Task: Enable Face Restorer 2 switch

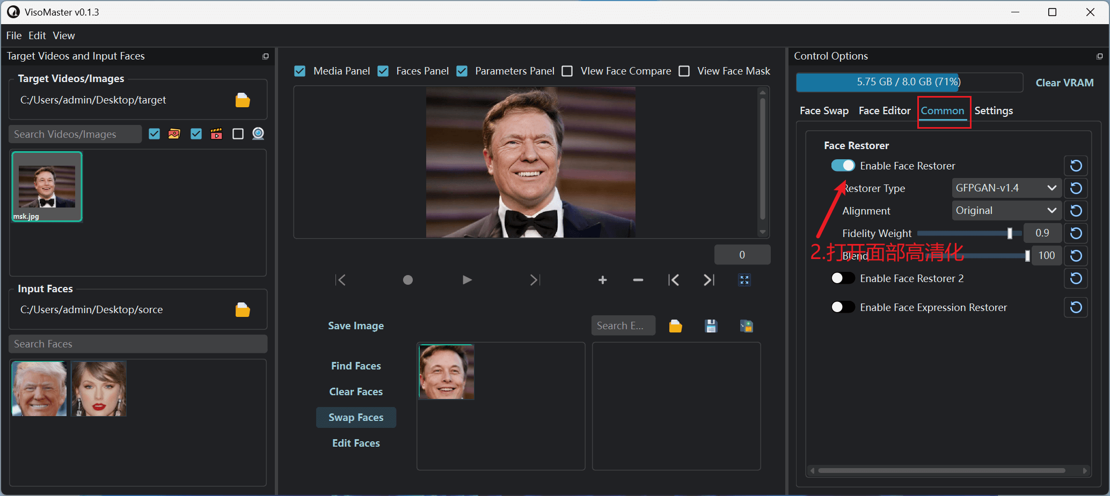Action: pyautogui.click(x=843, y=278)
